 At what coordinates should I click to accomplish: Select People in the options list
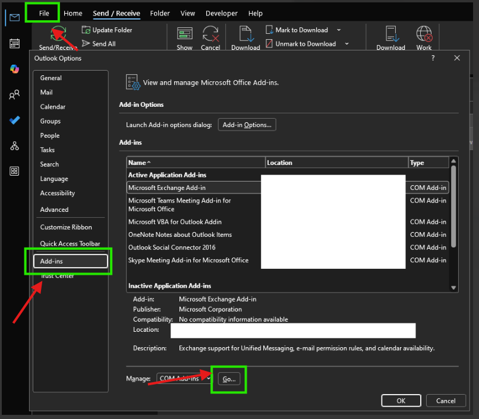pos(71,135)
